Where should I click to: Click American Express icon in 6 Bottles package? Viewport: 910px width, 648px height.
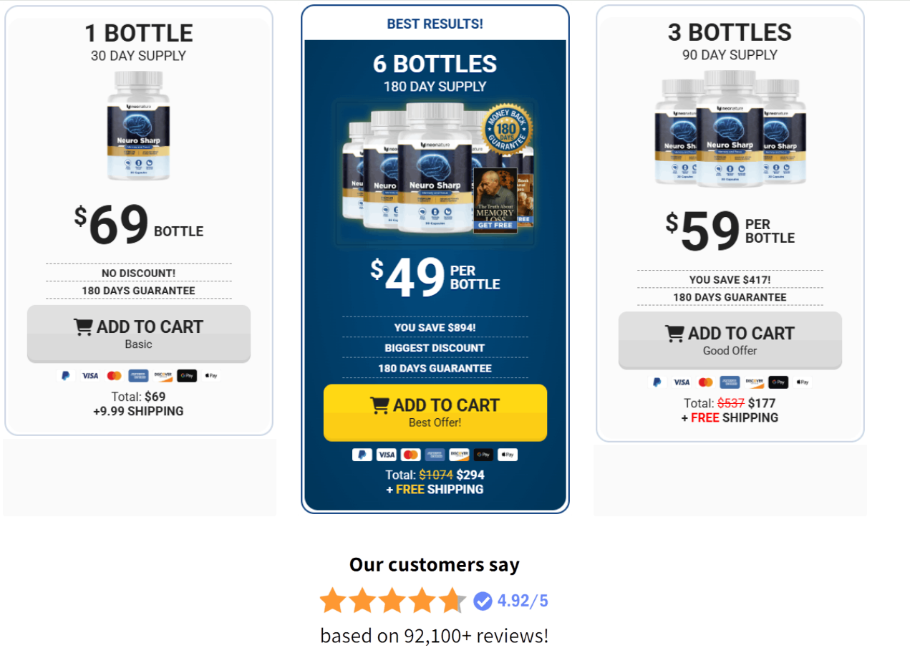(x=435, y=455)
